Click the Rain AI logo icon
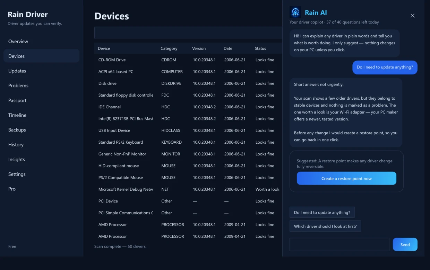 (295, 12)
